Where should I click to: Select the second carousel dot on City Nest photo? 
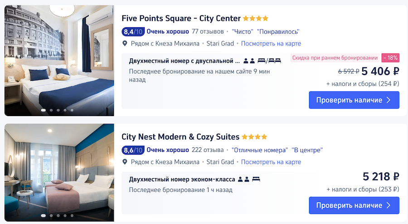51,216
